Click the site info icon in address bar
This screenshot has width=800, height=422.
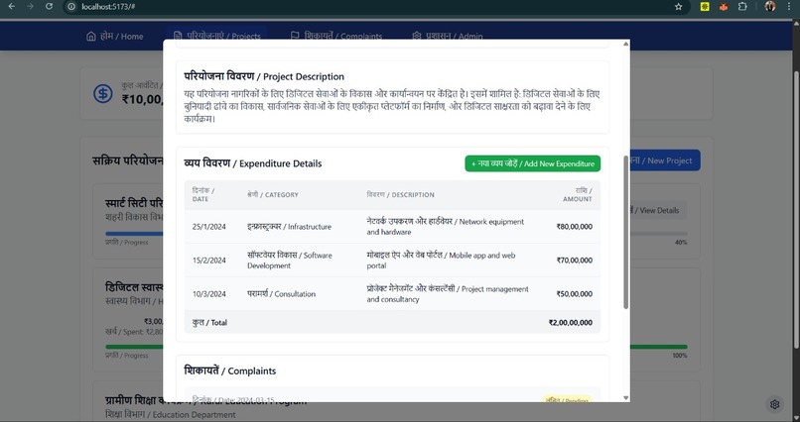point(71,7)
